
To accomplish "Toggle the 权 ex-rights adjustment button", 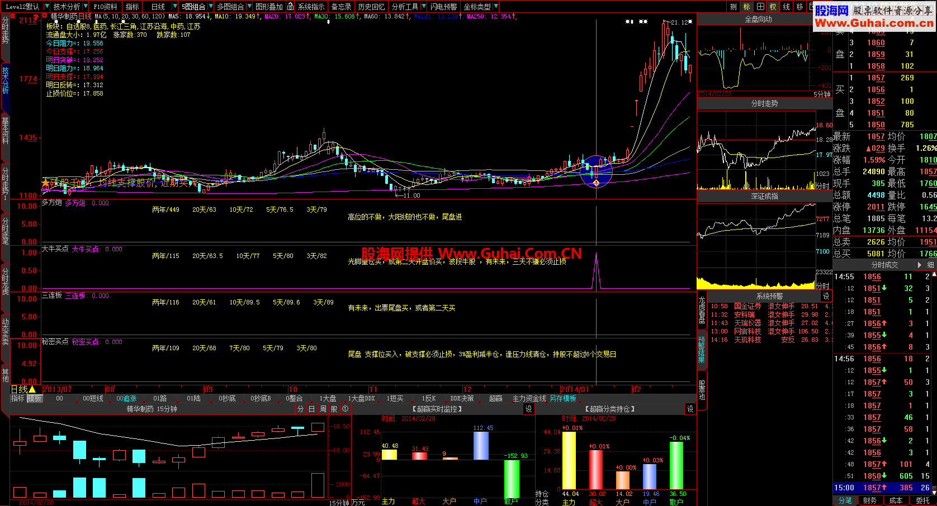I will 773,7.
